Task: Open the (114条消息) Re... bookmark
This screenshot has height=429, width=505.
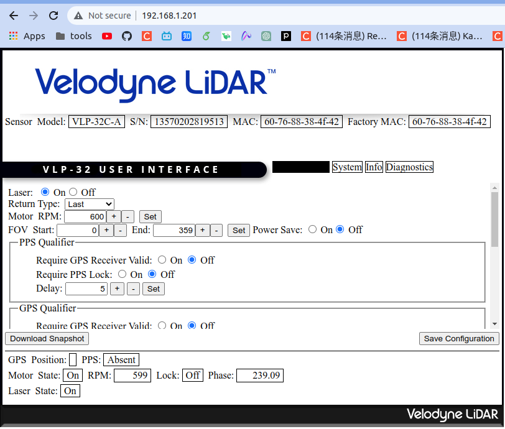Action: pyautogui.click(x=343, y=36)
